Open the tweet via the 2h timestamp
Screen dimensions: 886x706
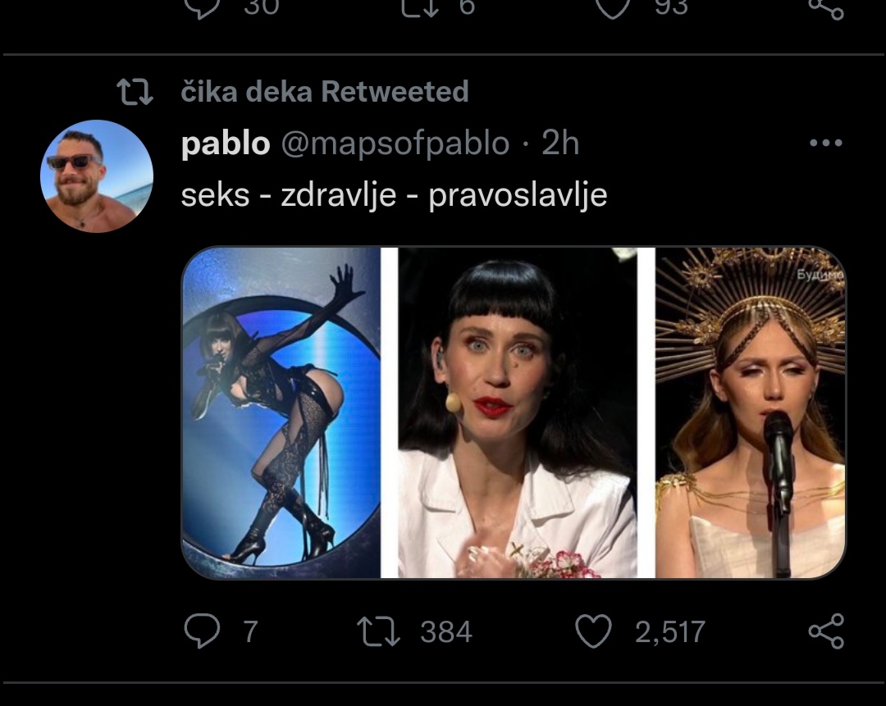pyautogui.click(x=560, y=143)
